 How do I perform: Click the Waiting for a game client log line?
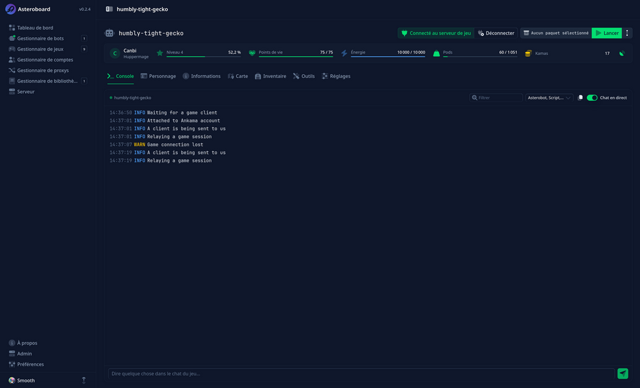163,113
